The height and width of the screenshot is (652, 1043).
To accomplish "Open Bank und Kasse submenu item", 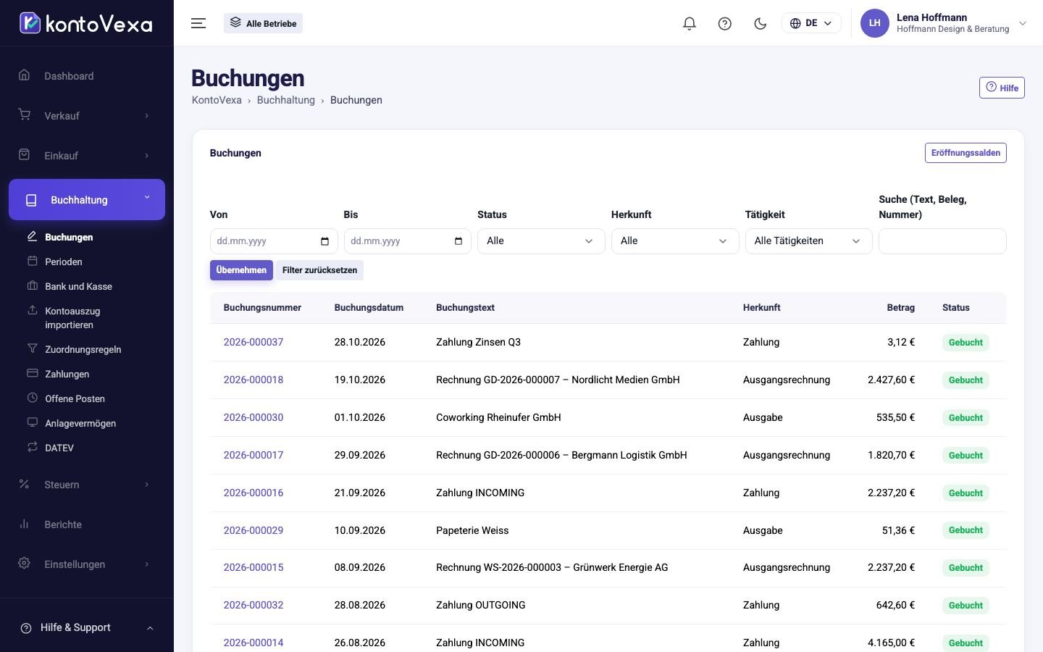I will point(78,286).
